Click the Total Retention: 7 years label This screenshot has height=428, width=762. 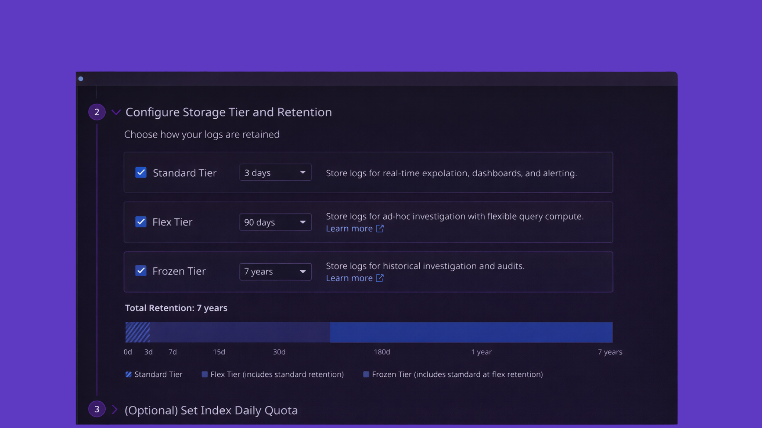pos(176,308)
